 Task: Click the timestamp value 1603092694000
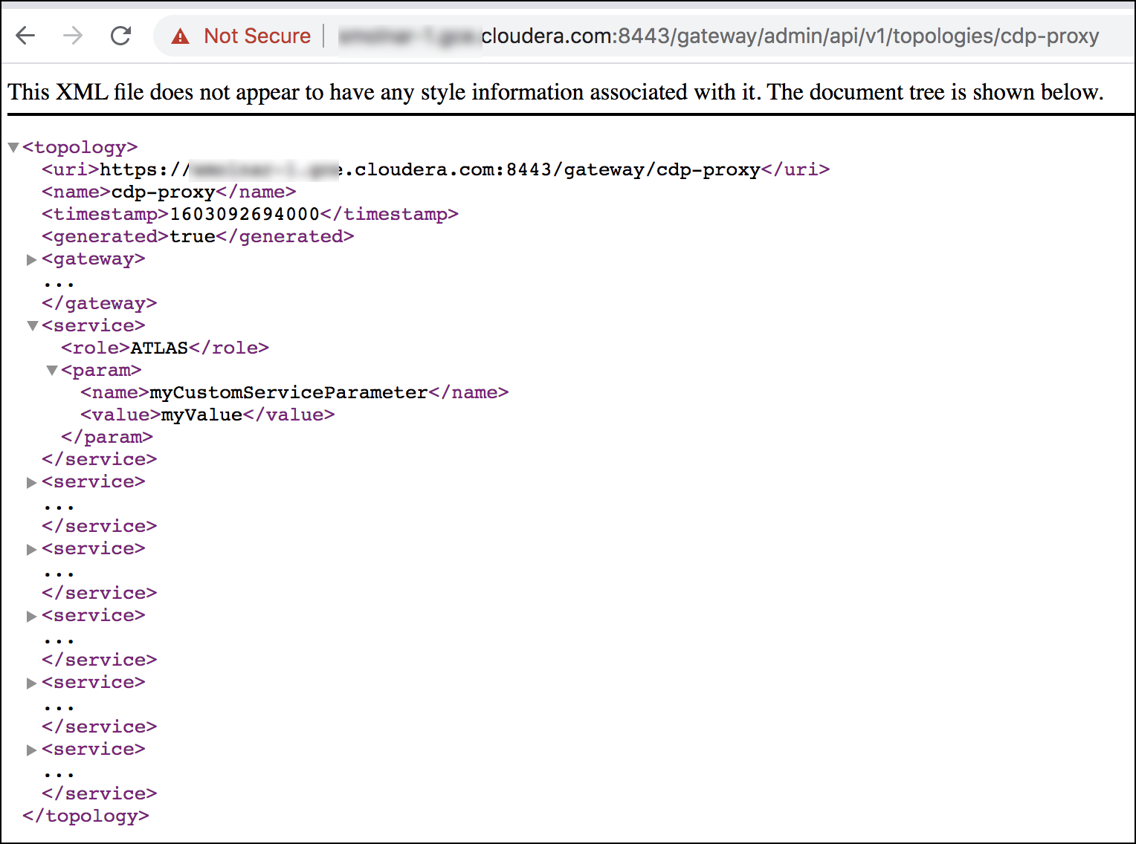245,215
